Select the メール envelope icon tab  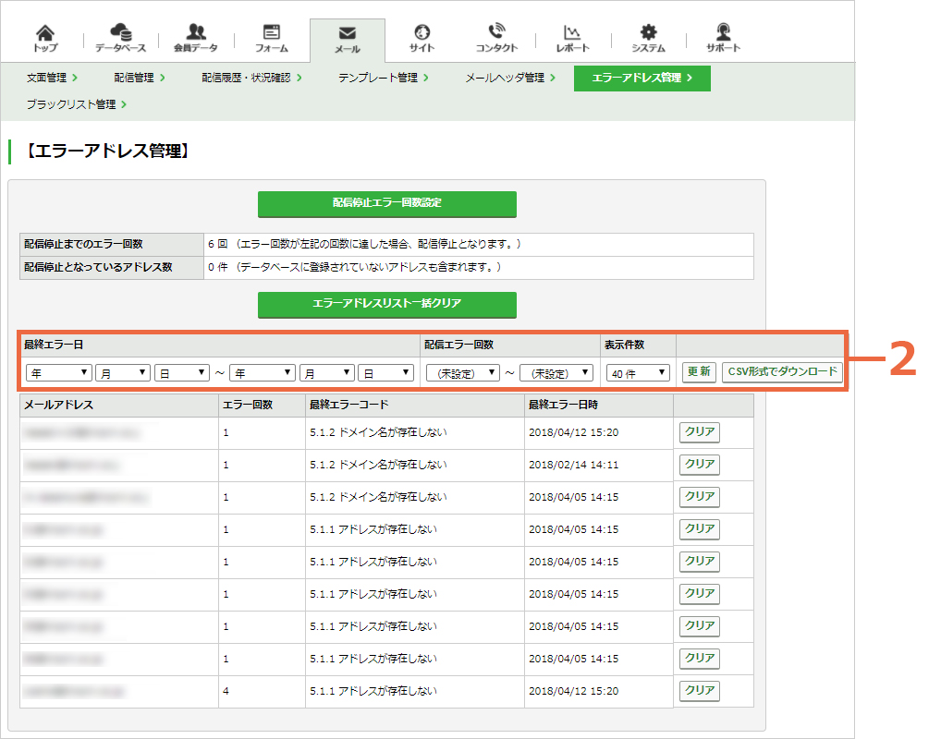point(348,40)
